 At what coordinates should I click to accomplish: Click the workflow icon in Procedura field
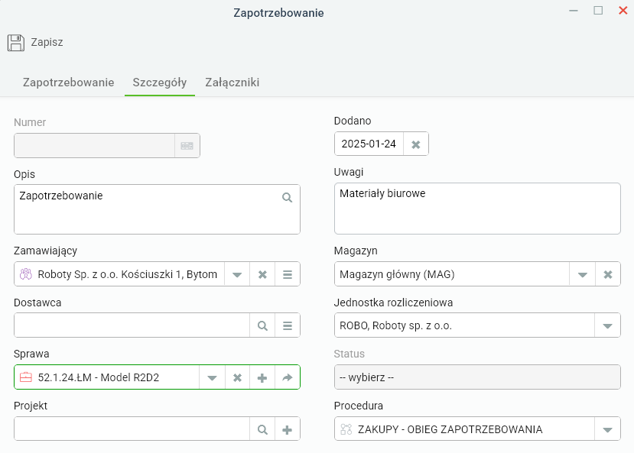(346, 429)
